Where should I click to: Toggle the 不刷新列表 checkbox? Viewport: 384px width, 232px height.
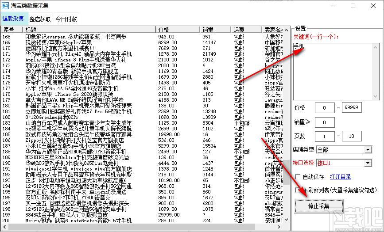[298, 190]
